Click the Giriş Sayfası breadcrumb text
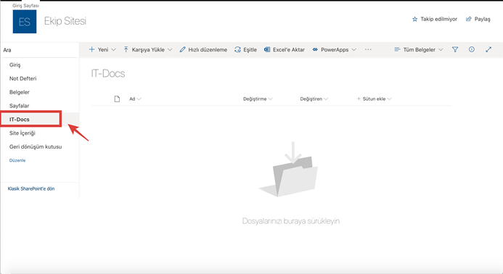 tap(25, 6)
